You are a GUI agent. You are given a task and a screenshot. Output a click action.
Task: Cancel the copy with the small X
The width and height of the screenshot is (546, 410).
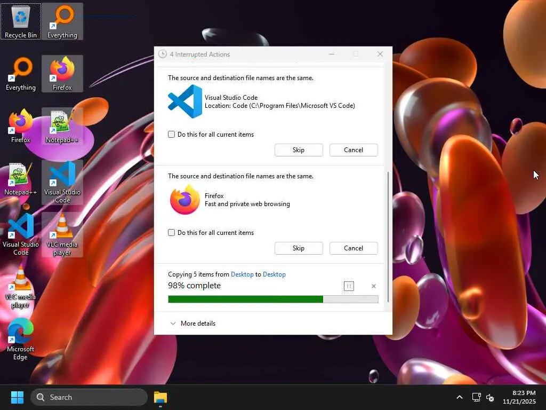[374, 286]
